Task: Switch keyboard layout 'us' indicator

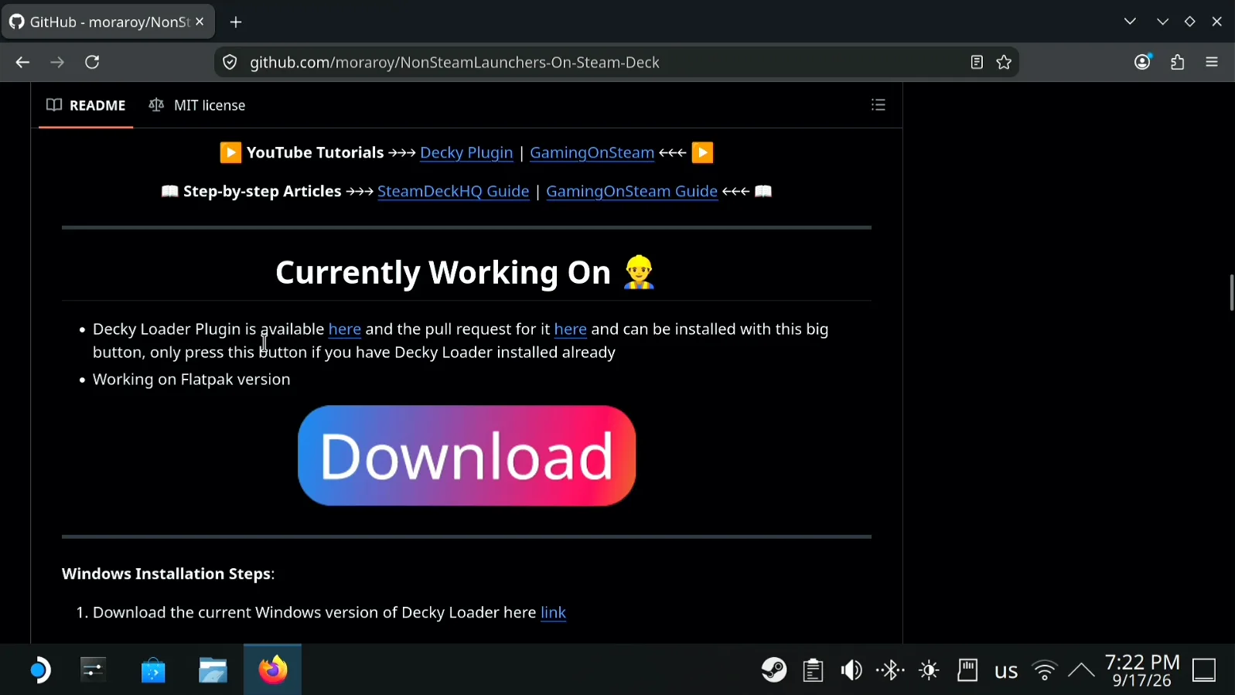Action: click(x=1006, y=671)
